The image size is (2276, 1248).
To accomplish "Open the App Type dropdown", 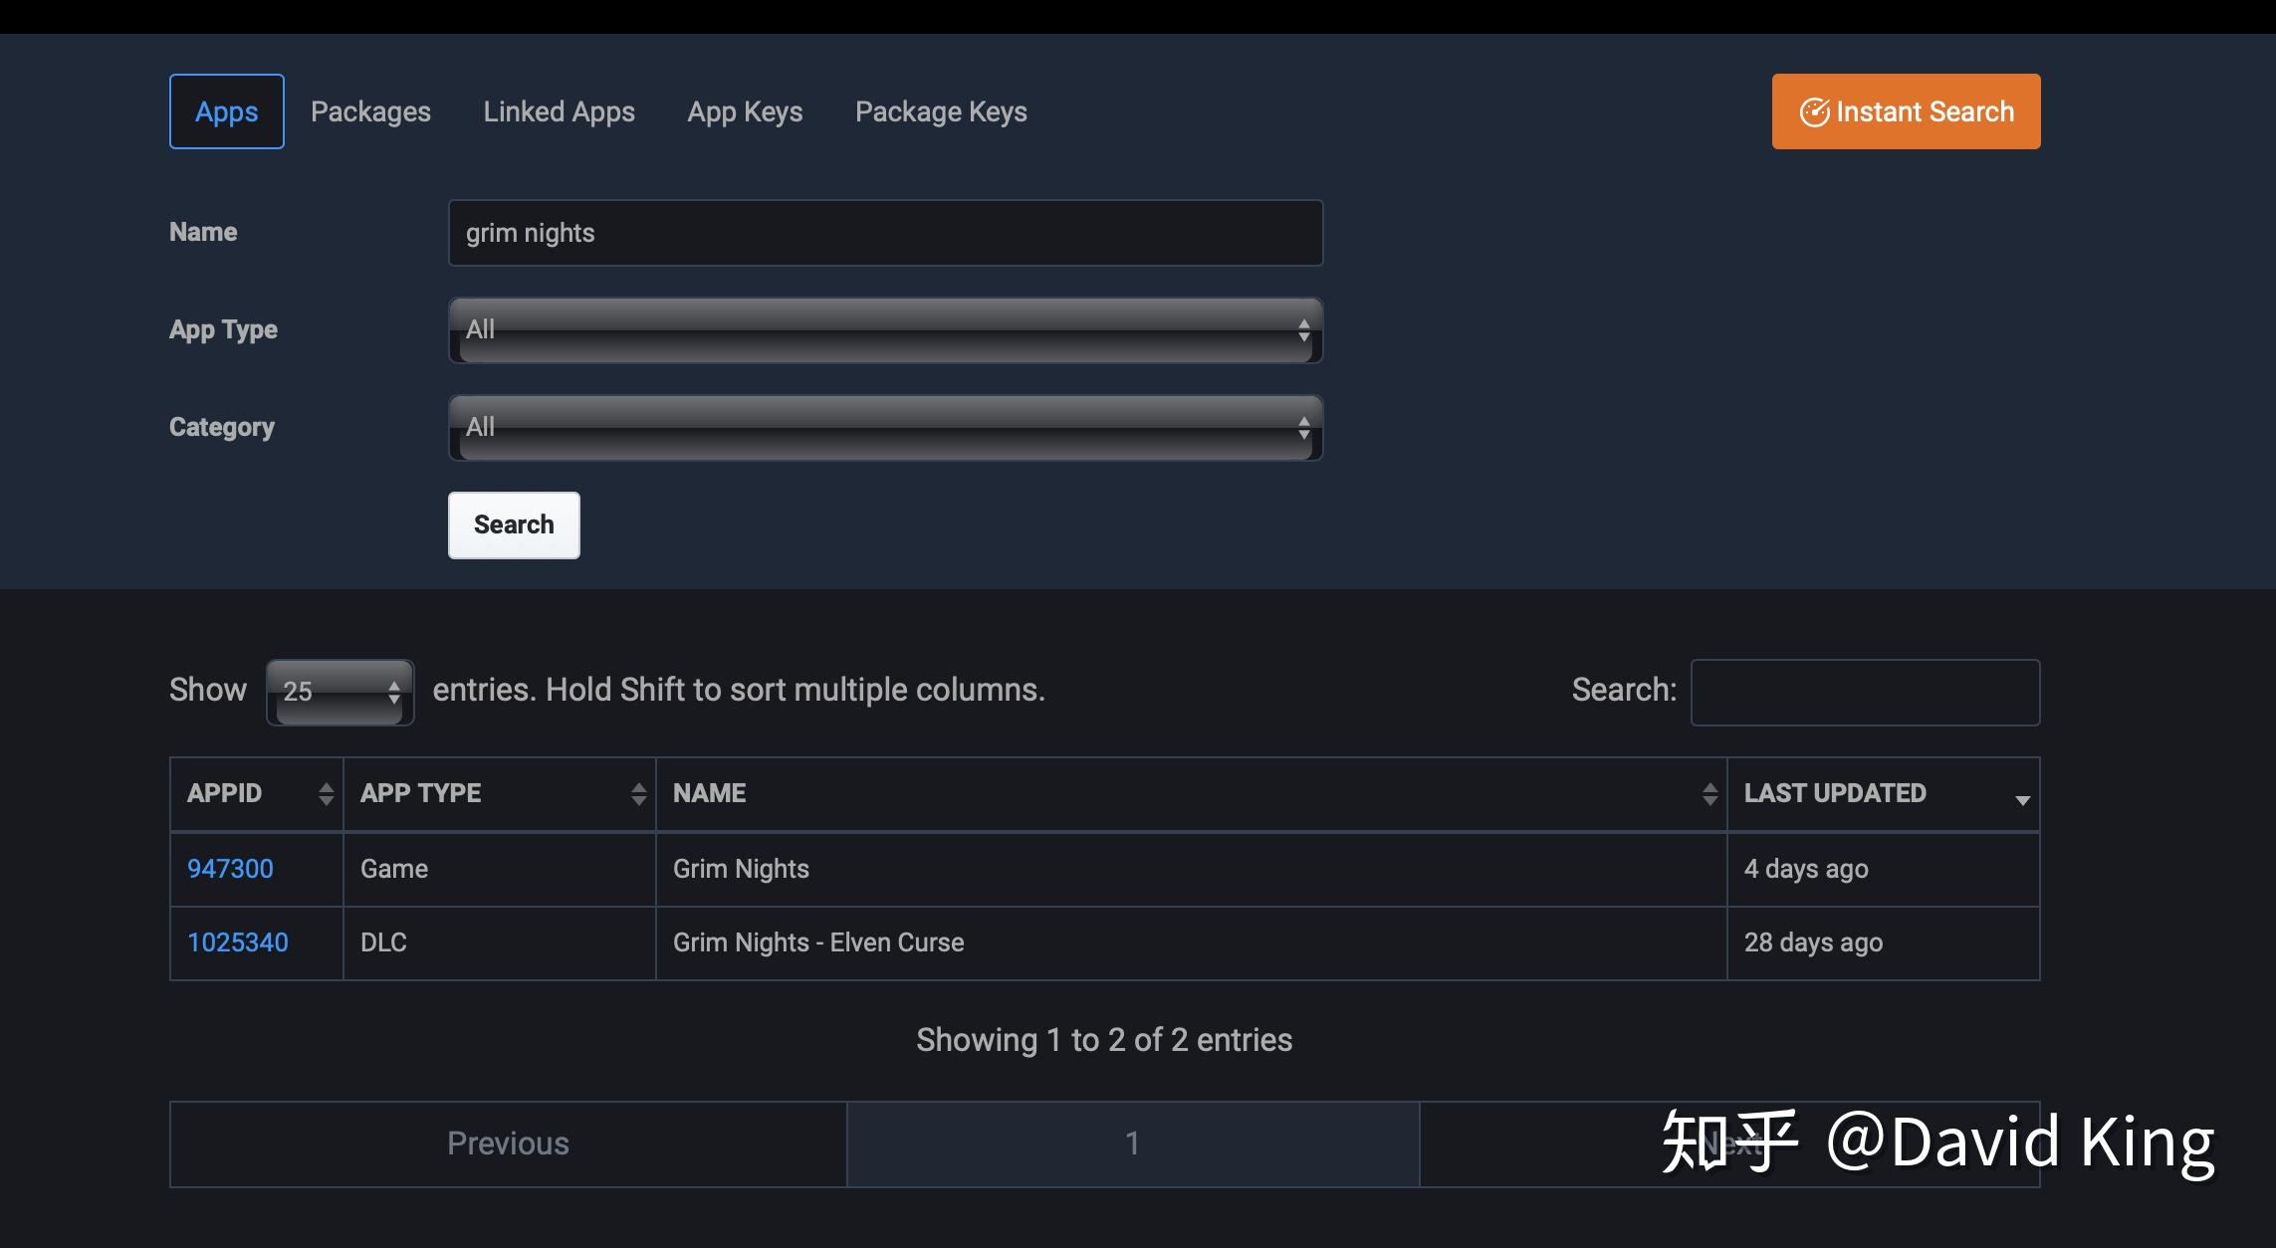I will [884, 330].
